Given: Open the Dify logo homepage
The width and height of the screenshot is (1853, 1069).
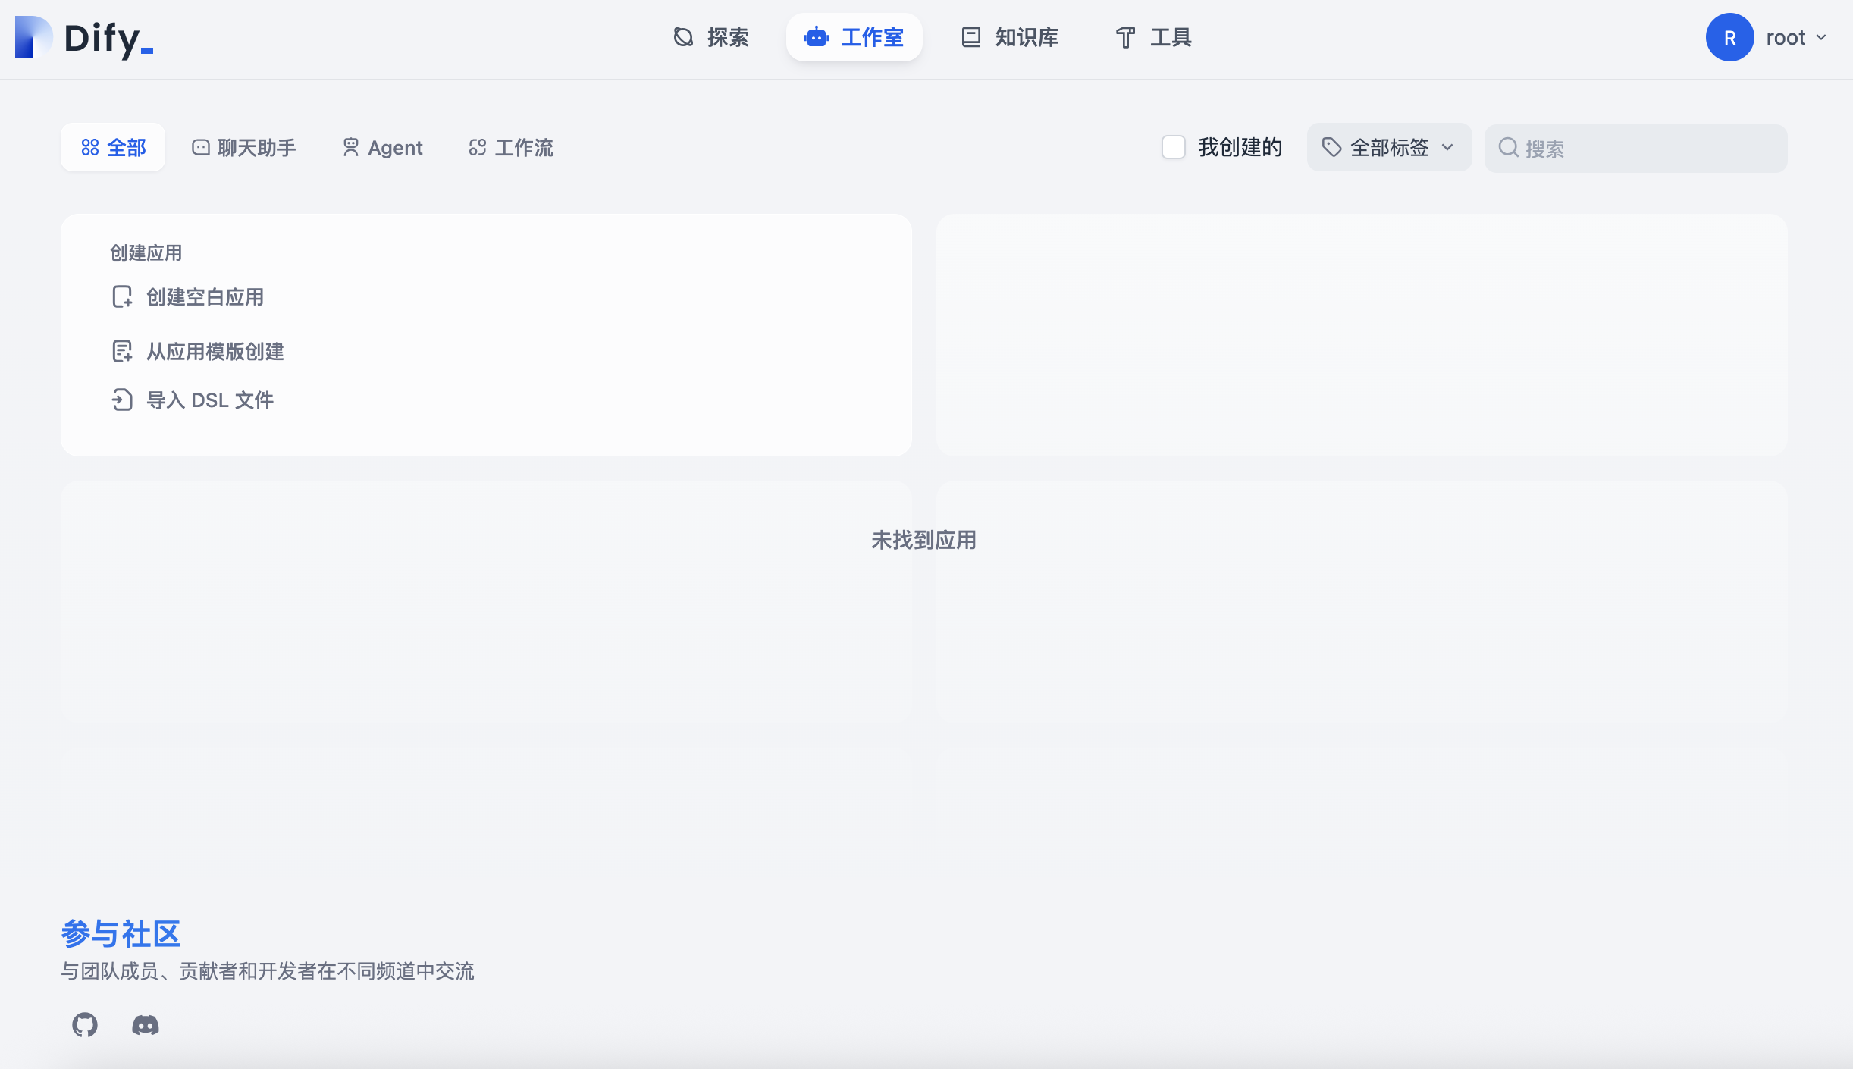Looking at the screenshot, I should click(x=83, y=37).
